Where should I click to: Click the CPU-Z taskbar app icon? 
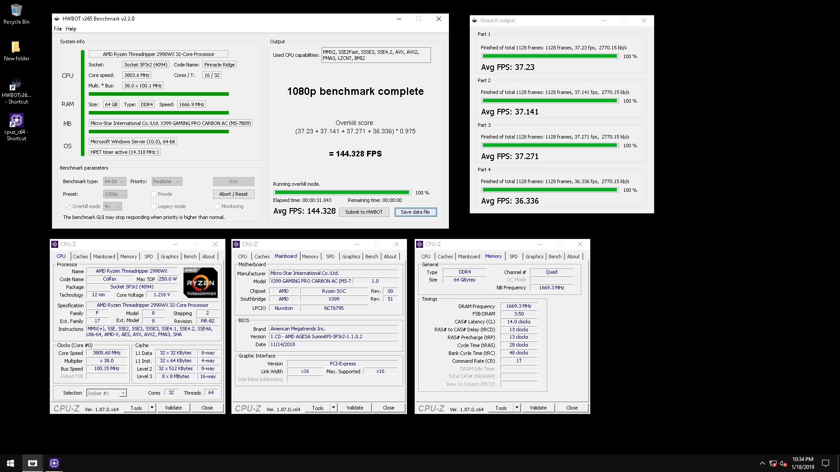coord(54,463)
